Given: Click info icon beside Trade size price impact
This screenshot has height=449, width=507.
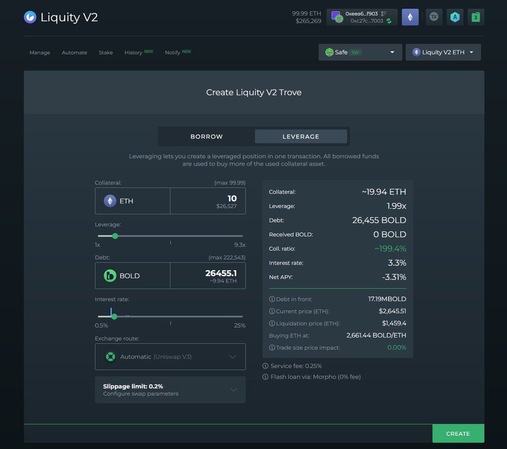Looking at the screenshot, I should (x=272, y=348).
